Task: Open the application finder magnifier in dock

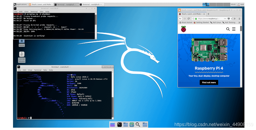Action: (x=138, y=124)
